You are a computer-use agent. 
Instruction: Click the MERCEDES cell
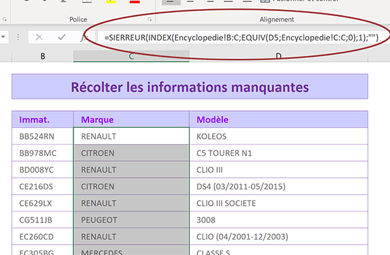[131, 250]
